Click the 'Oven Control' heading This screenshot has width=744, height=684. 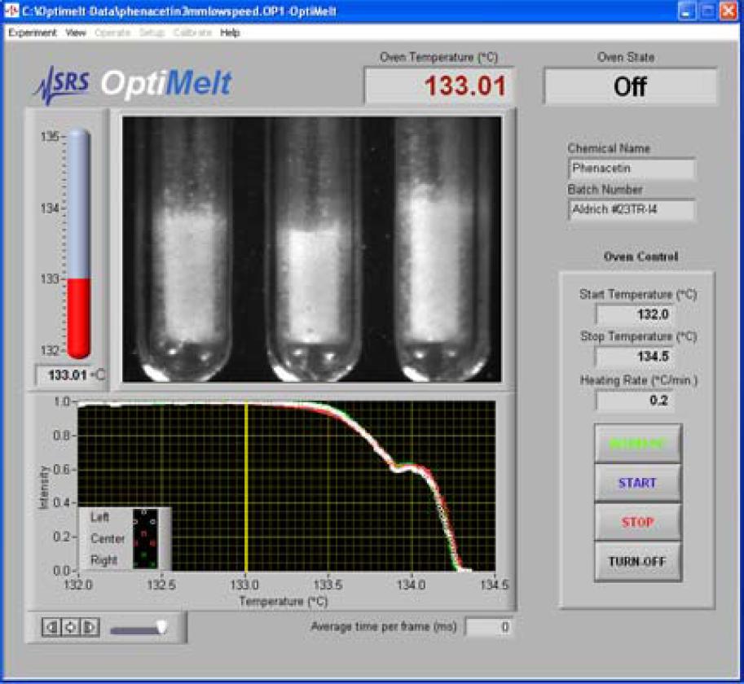[x=641, y=256]
